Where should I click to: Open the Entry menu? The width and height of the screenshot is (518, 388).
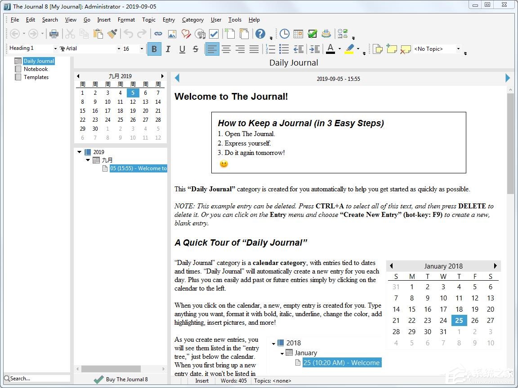tap(169, 20)
